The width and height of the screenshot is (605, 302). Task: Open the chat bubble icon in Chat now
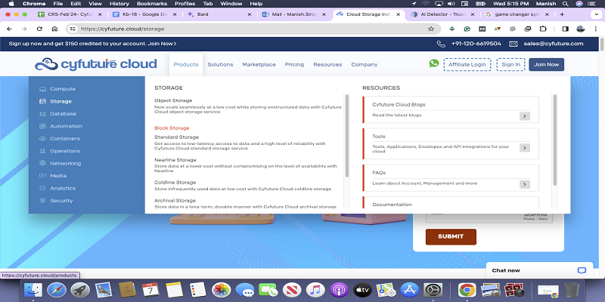[x=582, y=270]
